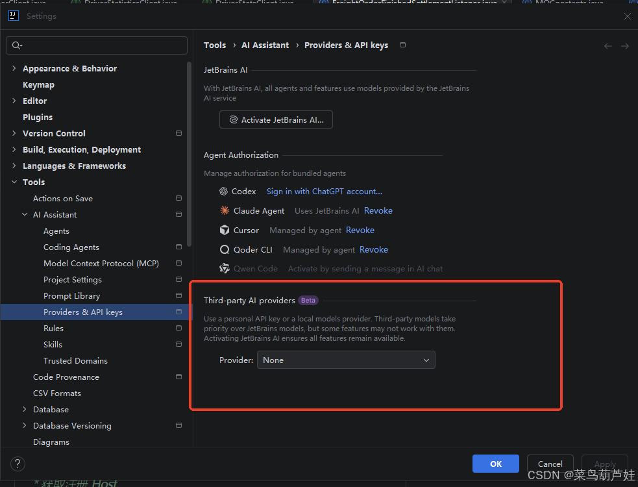The height and width of the screenshot is (487, 638).
Task: Click Sign in with ChatGPT account link
Action: click(x=325, y=192)
